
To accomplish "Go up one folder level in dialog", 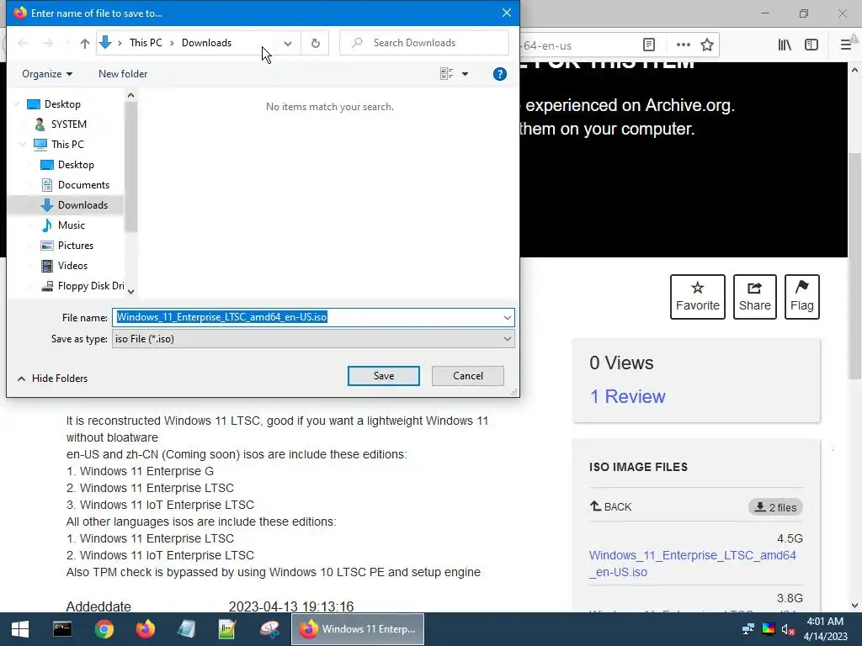I will click(85, 43).
